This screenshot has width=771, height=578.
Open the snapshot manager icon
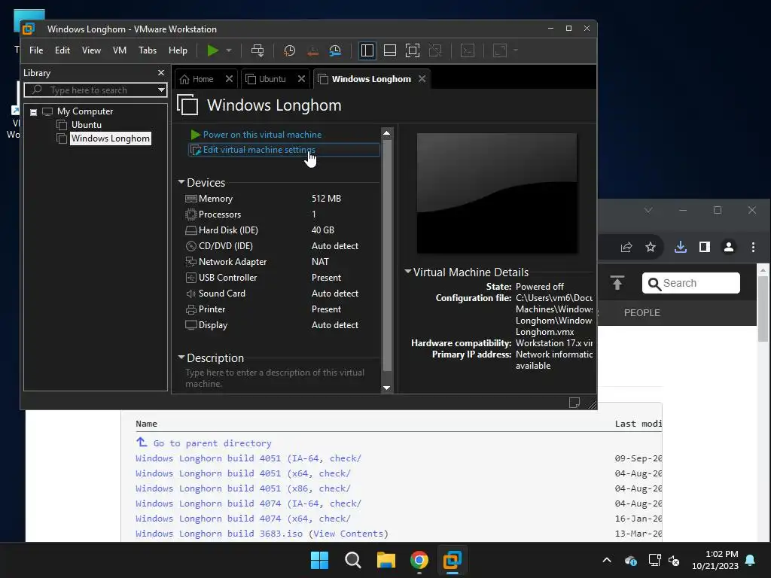[x=335, y=50]
